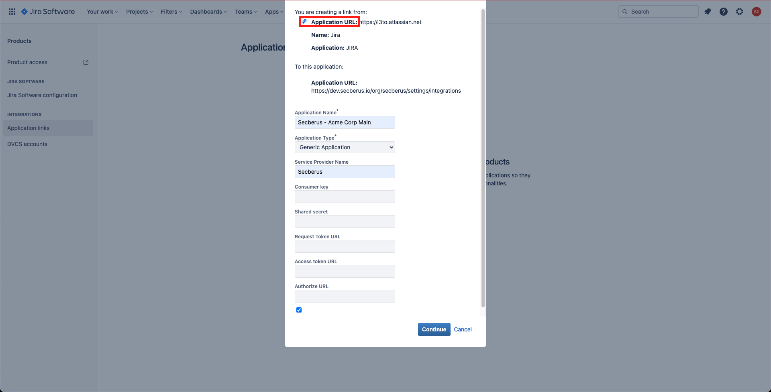
Task: Click the Shared secret field
Action: click(345, 221)
